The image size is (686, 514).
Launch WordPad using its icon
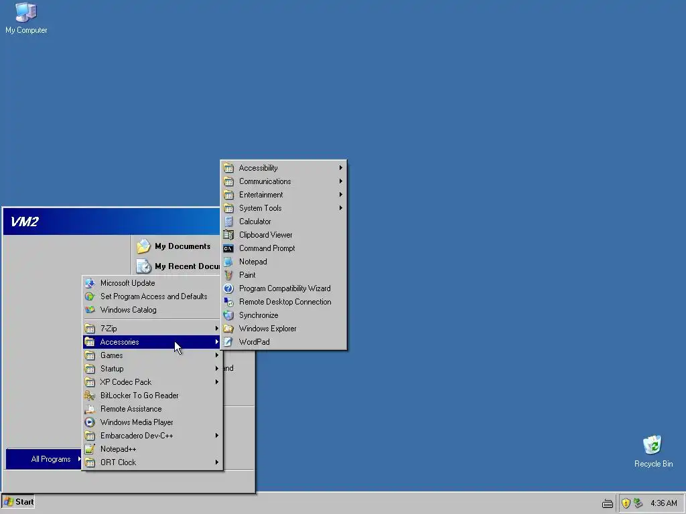tap(228, 342)
